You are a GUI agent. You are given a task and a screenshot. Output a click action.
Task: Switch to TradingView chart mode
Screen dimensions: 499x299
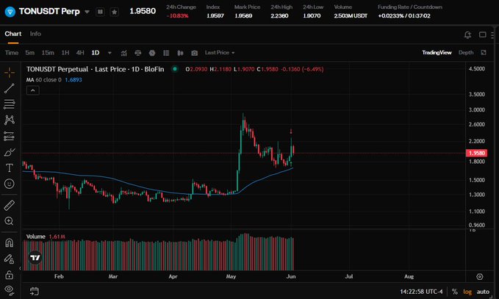coord(437,52)
